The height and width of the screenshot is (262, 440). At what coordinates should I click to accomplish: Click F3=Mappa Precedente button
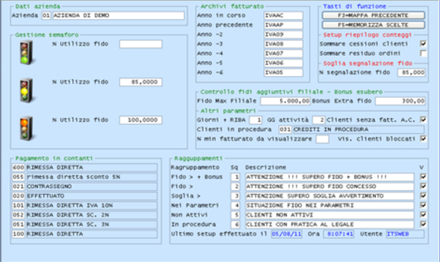tap(373, 16)
